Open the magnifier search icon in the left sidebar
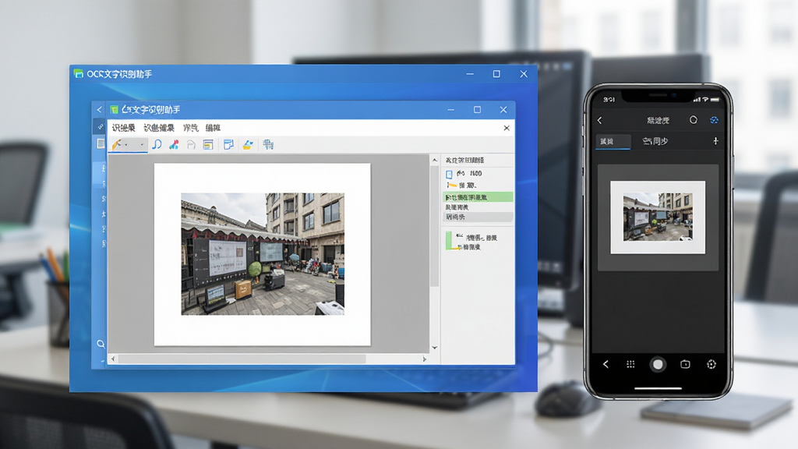This screenshot has width=798, height=449. coord(101,344)
